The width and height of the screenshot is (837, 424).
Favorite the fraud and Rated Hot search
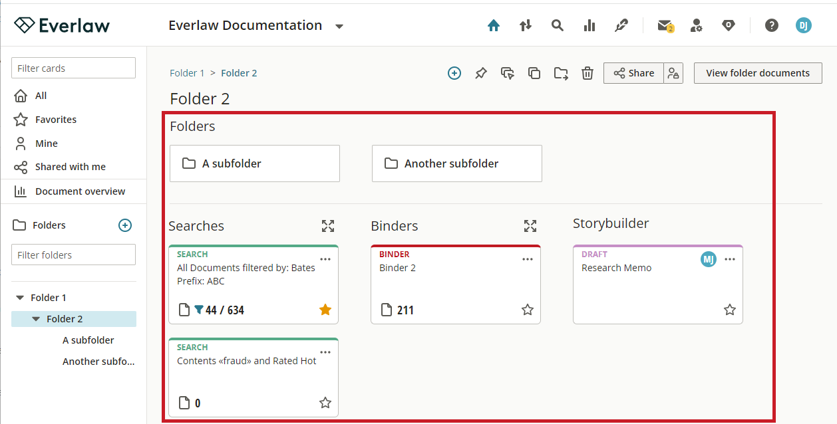click(325, 403)
